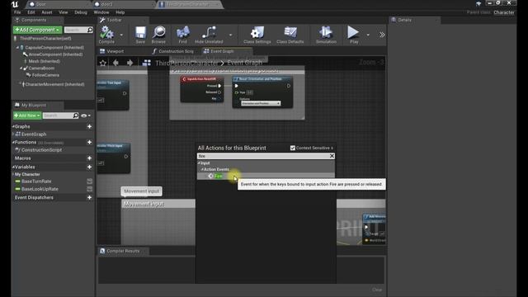This screenshot has height=297, width=528.
Task: Collapse the My Character category
Action: pos(13,174)
